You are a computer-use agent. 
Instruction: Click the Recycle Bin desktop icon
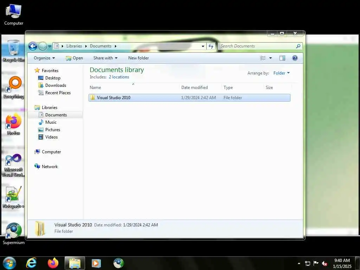[x=13, y=51]
